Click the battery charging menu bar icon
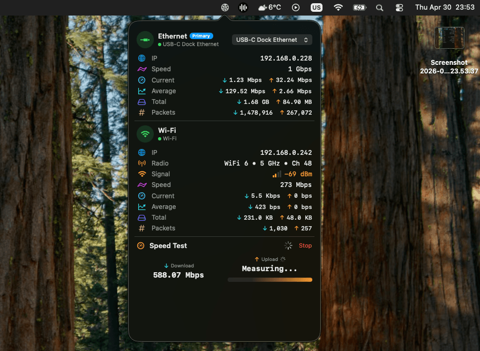The image size is (480, 351). [359, 8]
